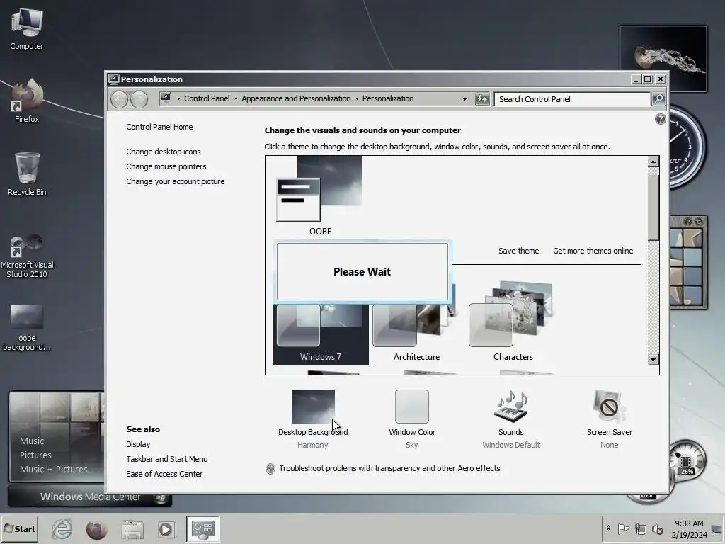This screenshot has height=544, width=725.
Task: Click the muted volume tray icon
Action: tap(657, 528)
